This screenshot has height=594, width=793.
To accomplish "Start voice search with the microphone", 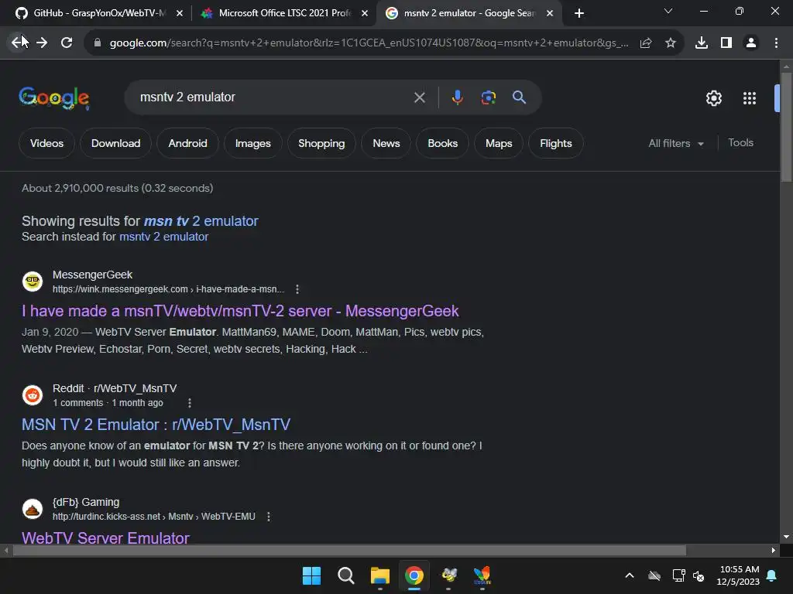I will click(457, 97).
